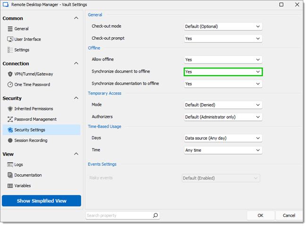Image resolution: width=307 pixels, height=226 pixels.
Task: Click the Inherited Permissions shield icon
Action: (x=10, y=109)
